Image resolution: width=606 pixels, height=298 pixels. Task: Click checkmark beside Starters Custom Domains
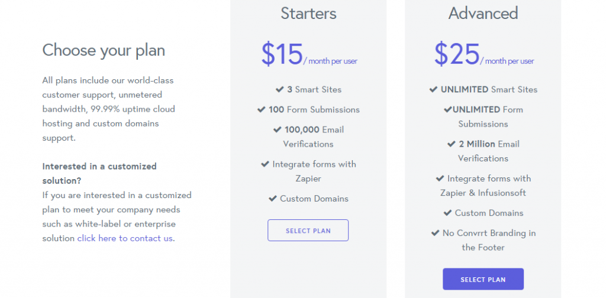pos(272,199)
